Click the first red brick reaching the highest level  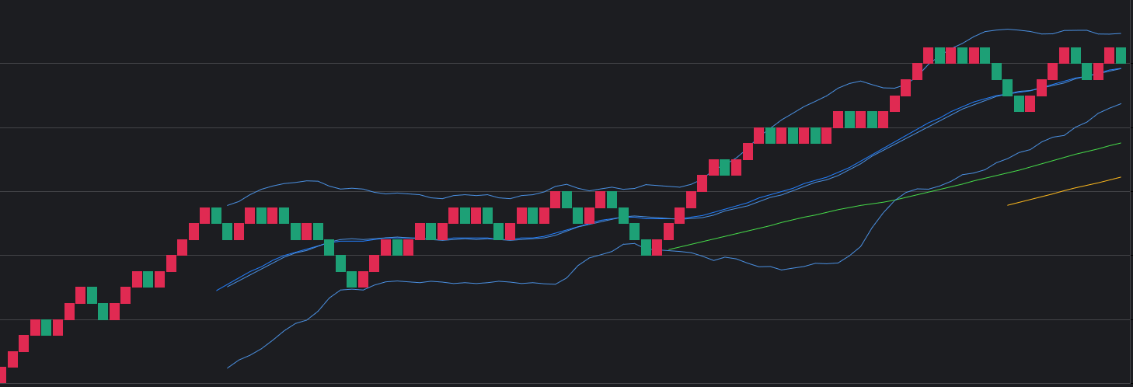[x=928, y=55]
